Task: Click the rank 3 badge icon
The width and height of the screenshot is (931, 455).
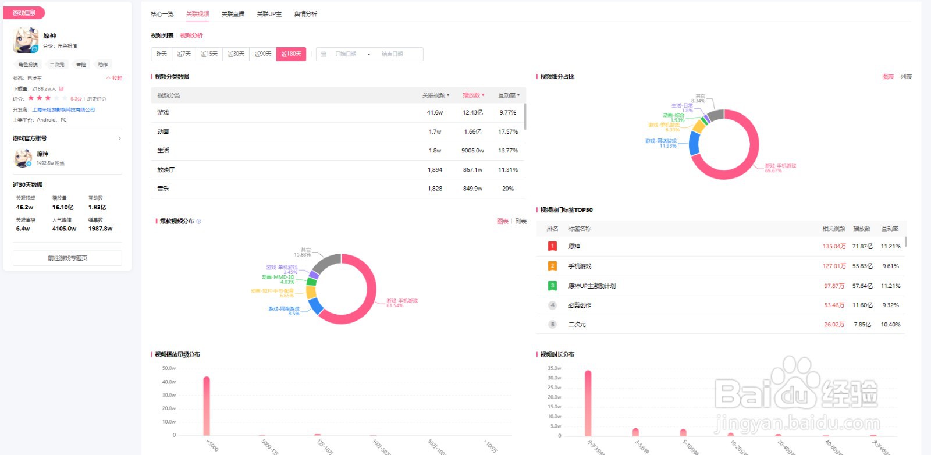Action: [x=552, y=286]
